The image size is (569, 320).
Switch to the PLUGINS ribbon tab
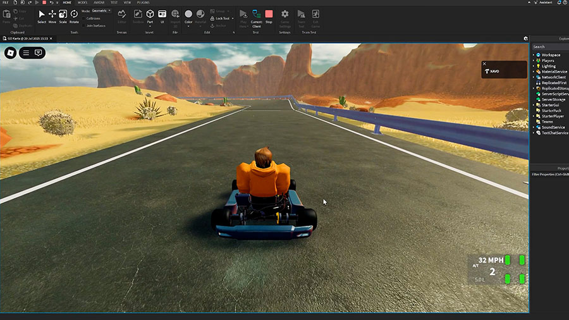pyautogui.click(x=144, y=3)
